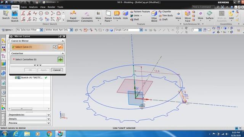244x137 pixels.
Task: Click the Add component icon
Action: pyautogui.click(x=231, y=15)
